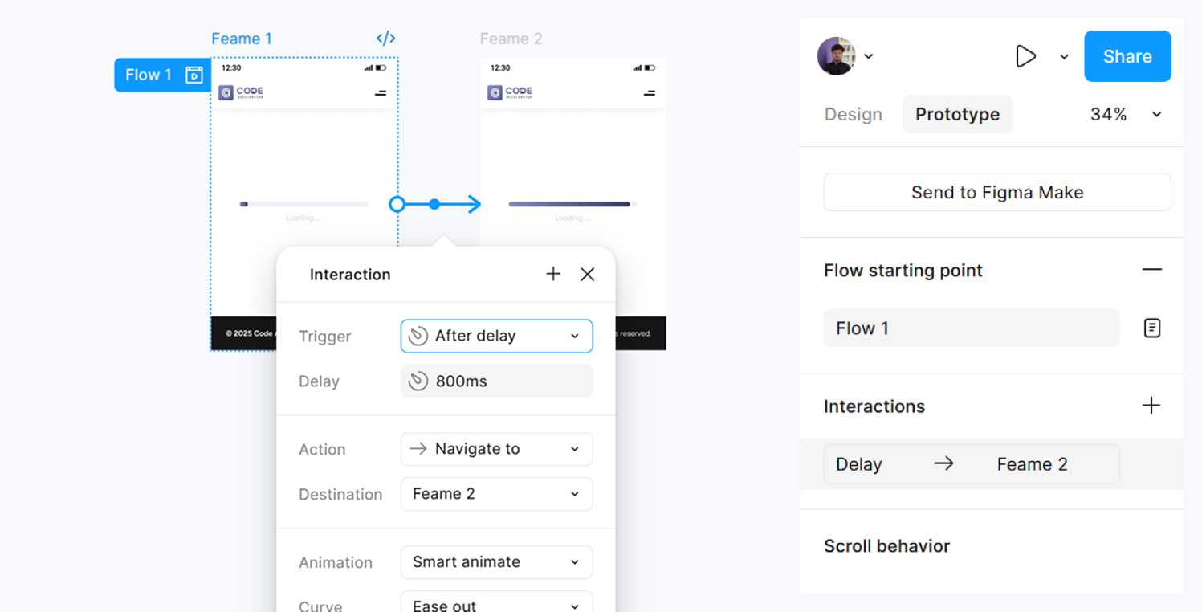Open the Smart animate animation dropdown
The height and width of the screenshot is (612, 1202).
click(x=496, y=562)
